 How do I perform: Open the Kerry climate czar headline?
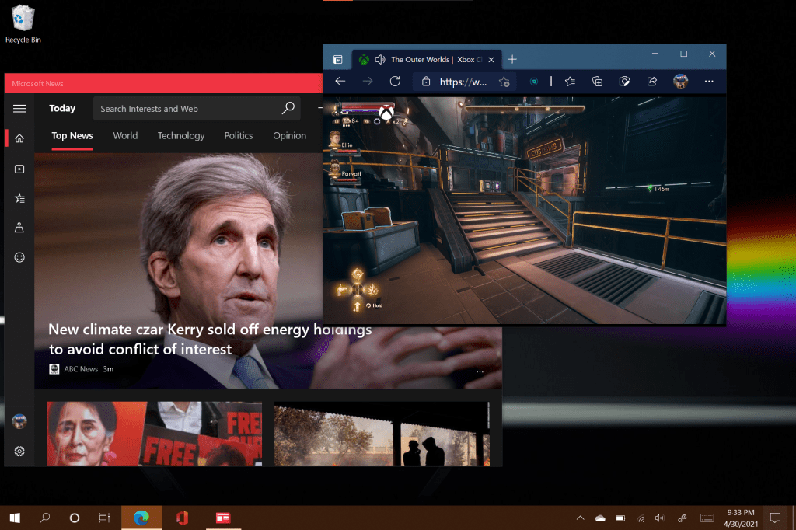coord(210,340)
